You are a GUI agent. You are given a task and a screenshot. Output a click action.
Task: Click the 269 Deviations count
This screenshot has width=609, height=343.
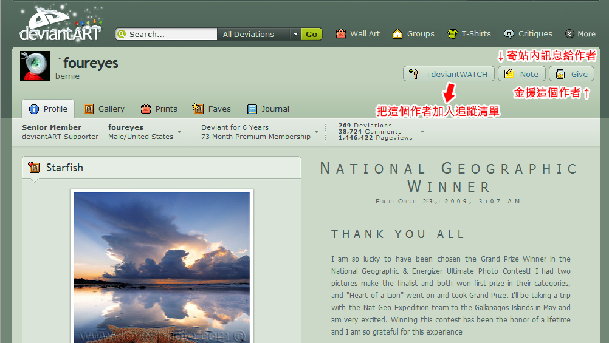[365, 125]
